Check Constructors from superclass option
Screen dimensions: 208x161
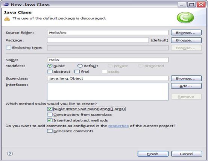pyautogui.click(x=50, y=115)
